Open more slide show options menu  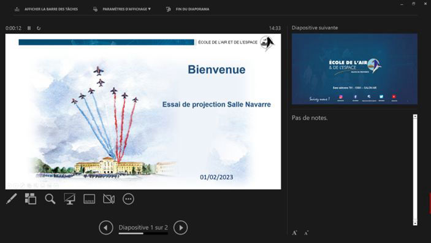coord(128,199)
